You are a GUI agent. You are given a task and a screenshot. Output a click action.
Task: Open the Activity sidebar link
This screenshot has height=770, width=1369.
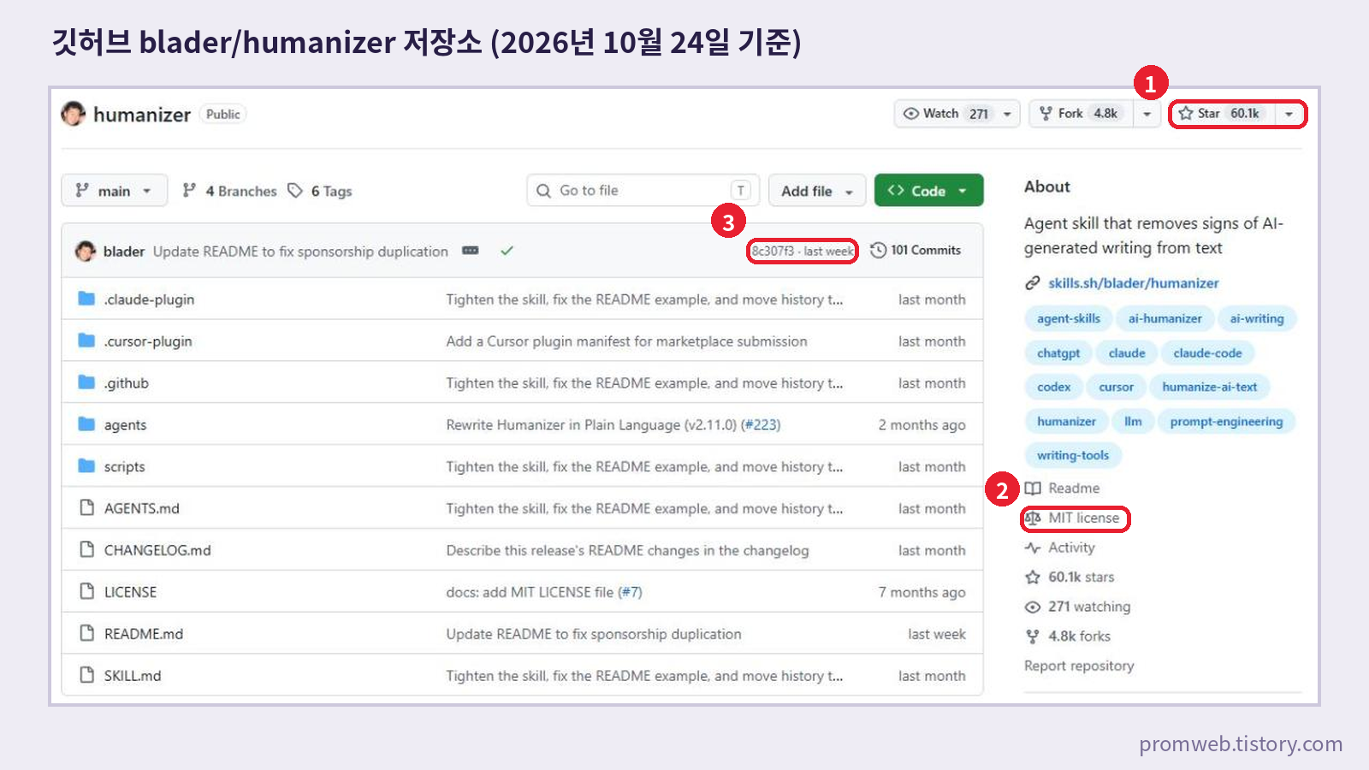[1060, 548]
